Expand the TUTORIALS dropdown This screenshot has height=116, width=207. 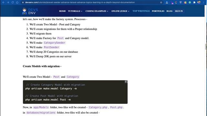point(75,11)
